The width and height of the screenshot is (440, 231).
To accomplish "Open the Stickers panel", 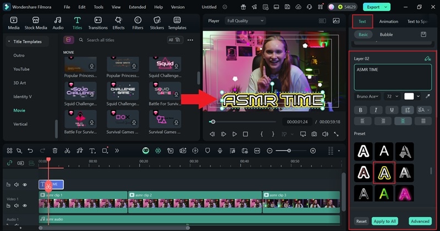I will click(x=157, y=23).
